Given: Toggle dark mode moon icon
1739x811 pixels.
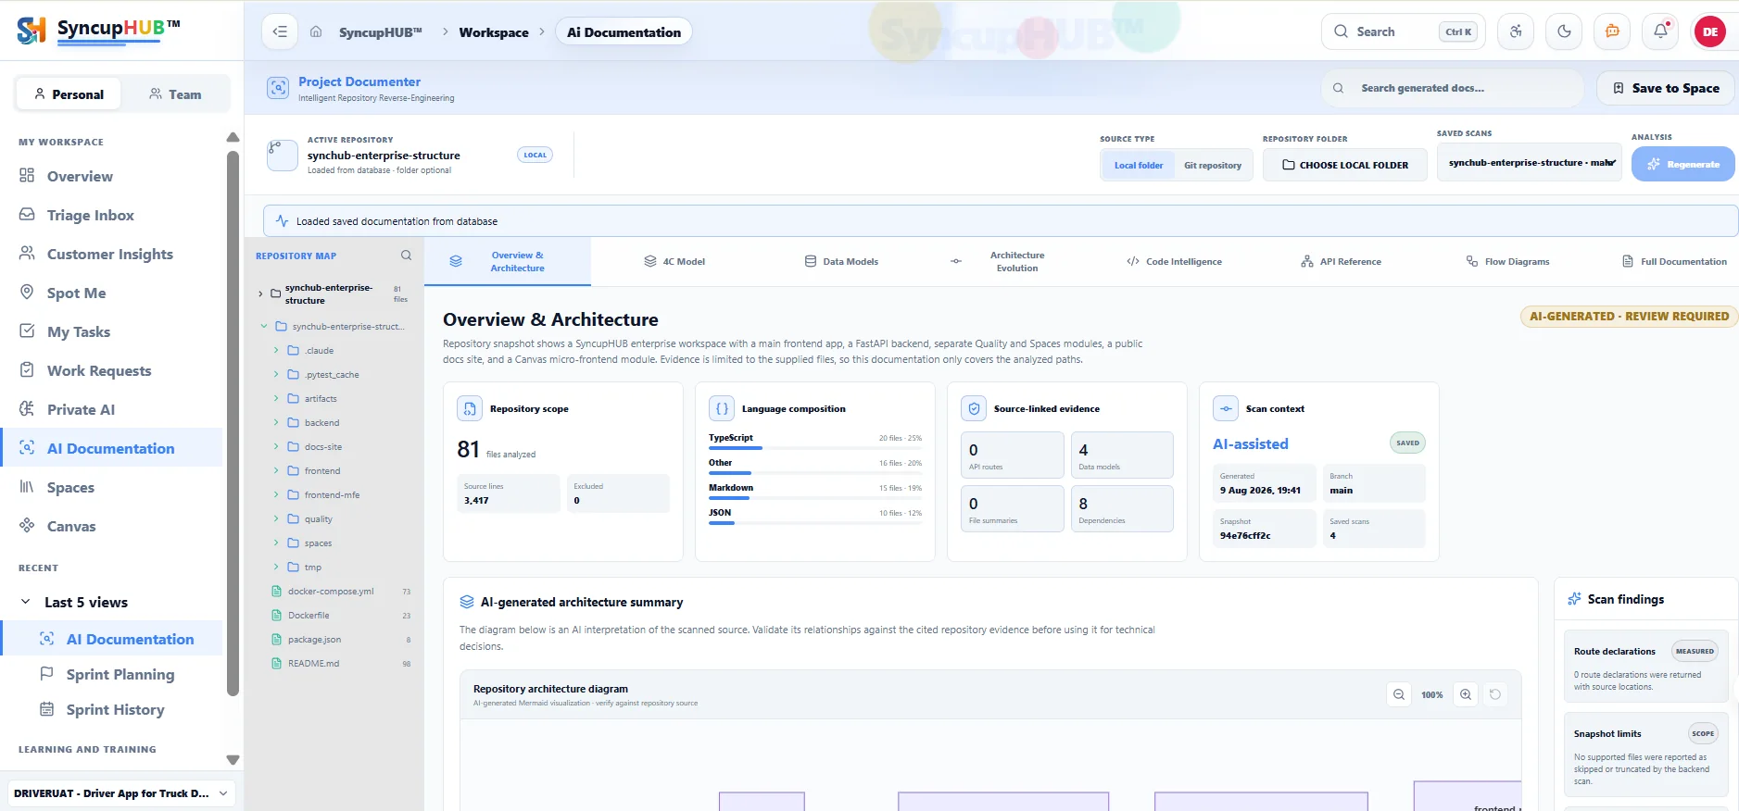Looking at the screenshot, I should coord(1564,31).
